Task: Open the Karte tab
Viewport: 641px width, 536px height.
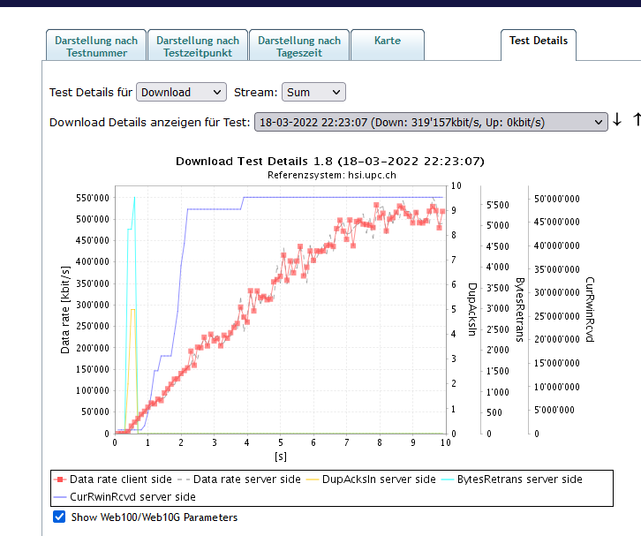Action: [387, 42]
